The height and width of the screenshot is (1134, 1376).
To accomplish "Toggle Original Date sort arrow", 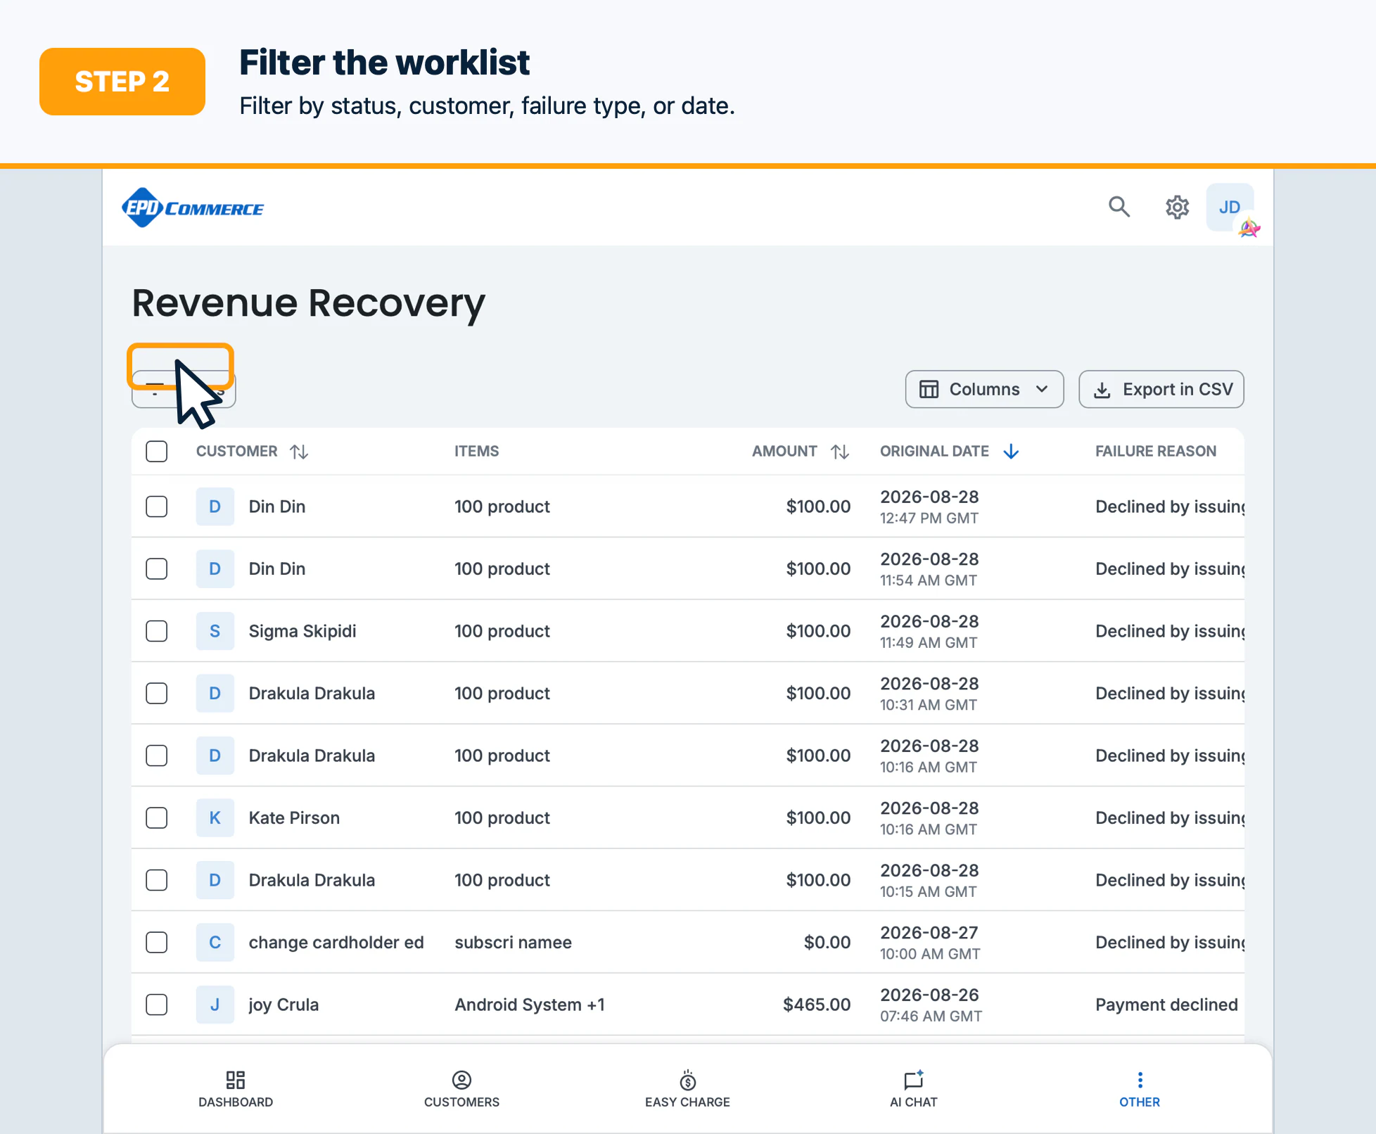I will point(1011,452).
